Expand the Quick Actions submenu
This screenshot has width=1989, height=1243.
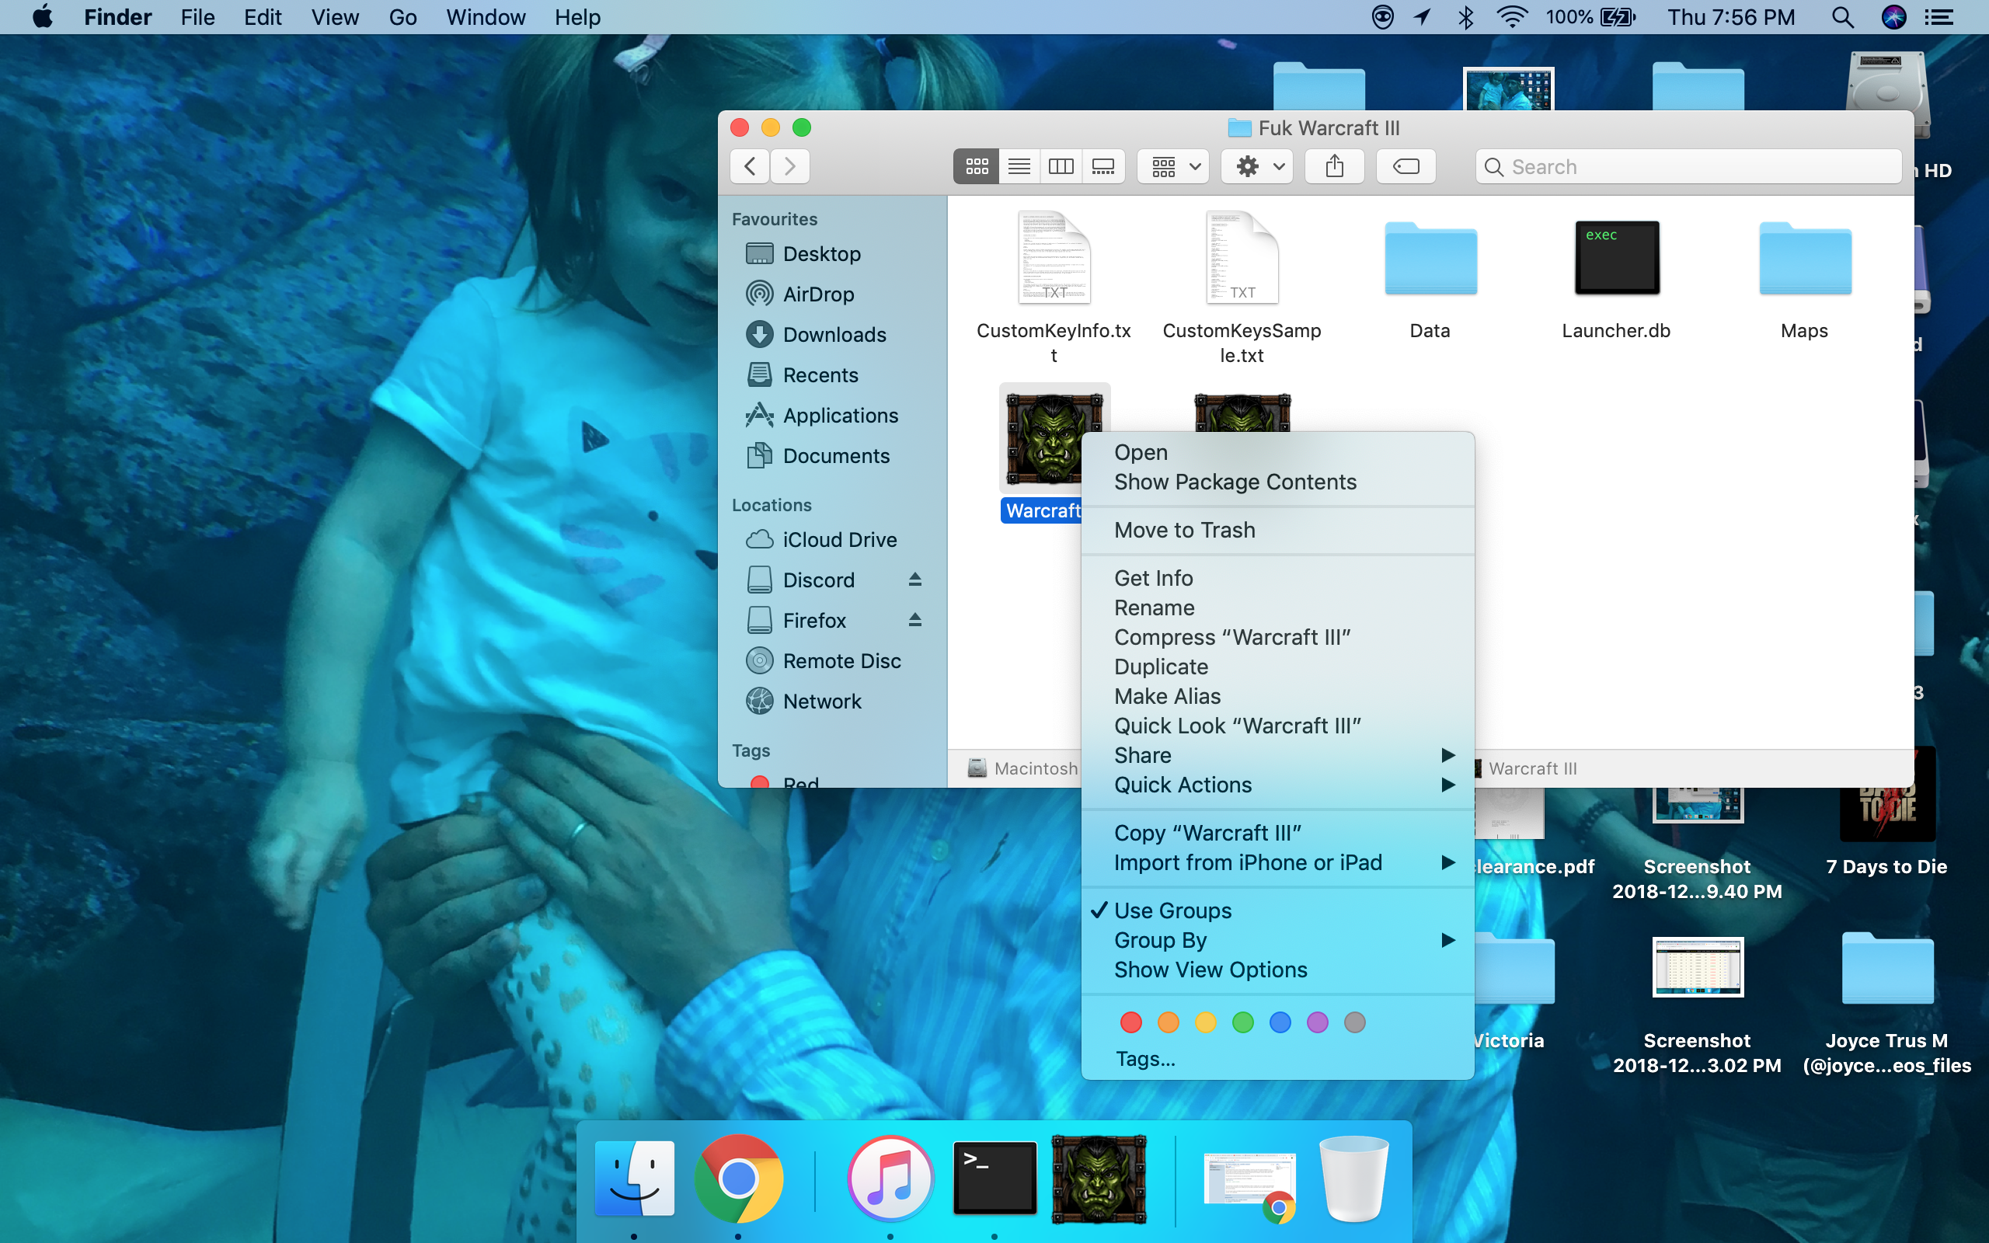click(x=1278, y=785)
